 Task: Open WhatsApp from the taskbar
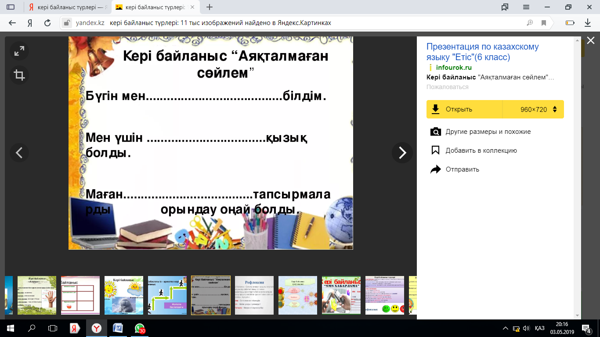[139, 328]
